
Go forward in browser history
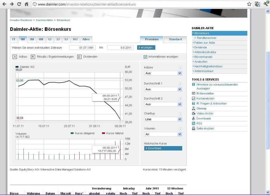12,4
